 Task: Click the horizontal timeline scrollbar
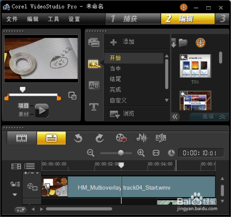pyautogui.click(x=79, y=209)
